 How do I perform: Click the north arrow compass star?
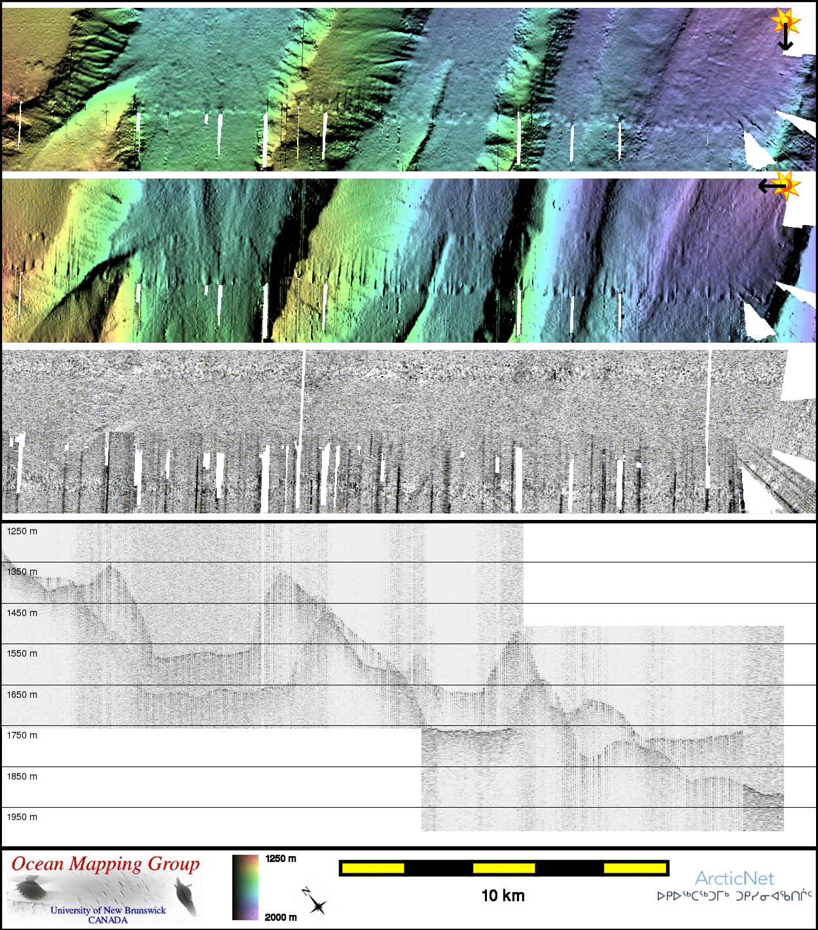(x=317, y=906)
